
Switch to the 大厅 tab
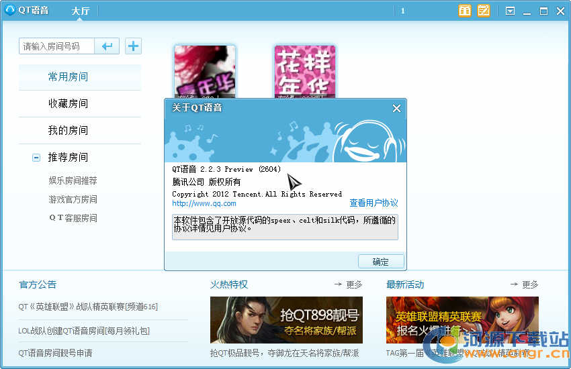point(81,11)
